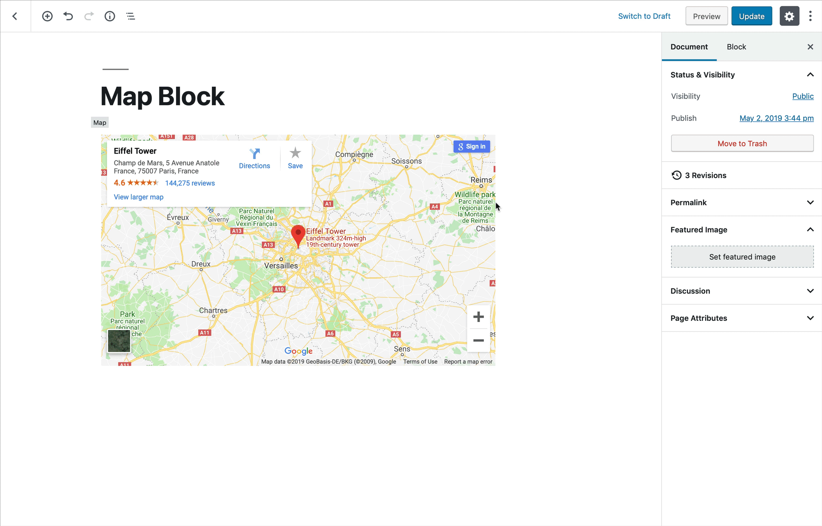Collapse the Status & Visibility panel
The height and width of the screenshot is (526, 822).
tap(742, 75)
